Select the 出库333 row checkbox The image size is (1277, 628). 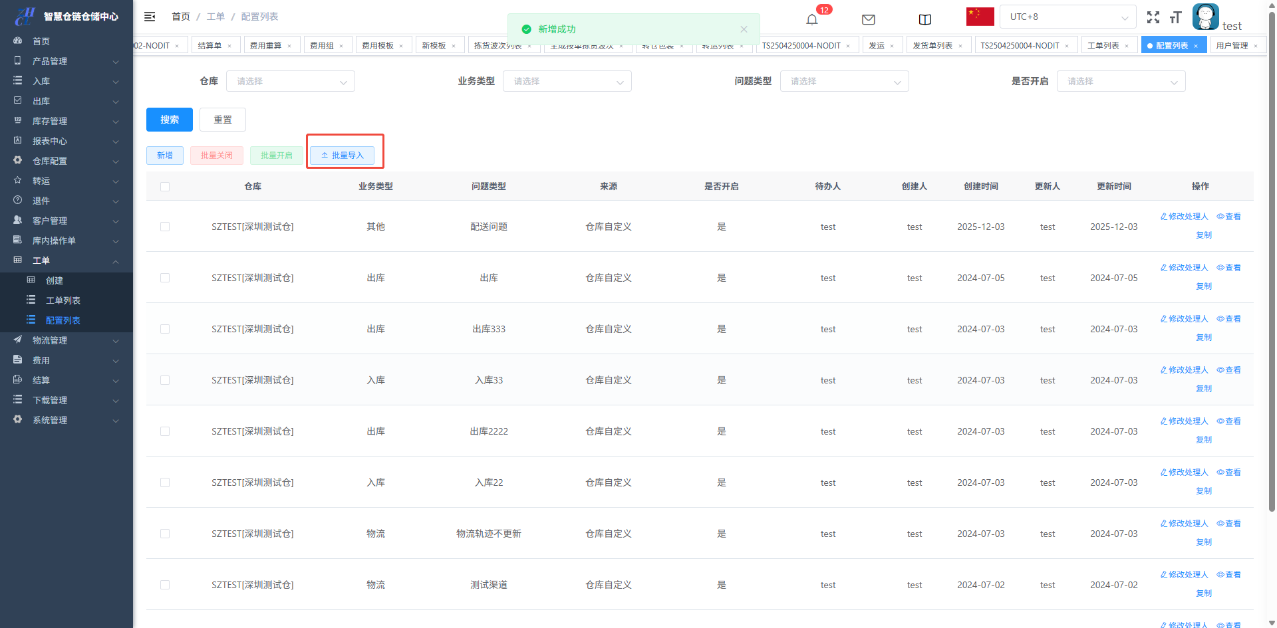165,329
